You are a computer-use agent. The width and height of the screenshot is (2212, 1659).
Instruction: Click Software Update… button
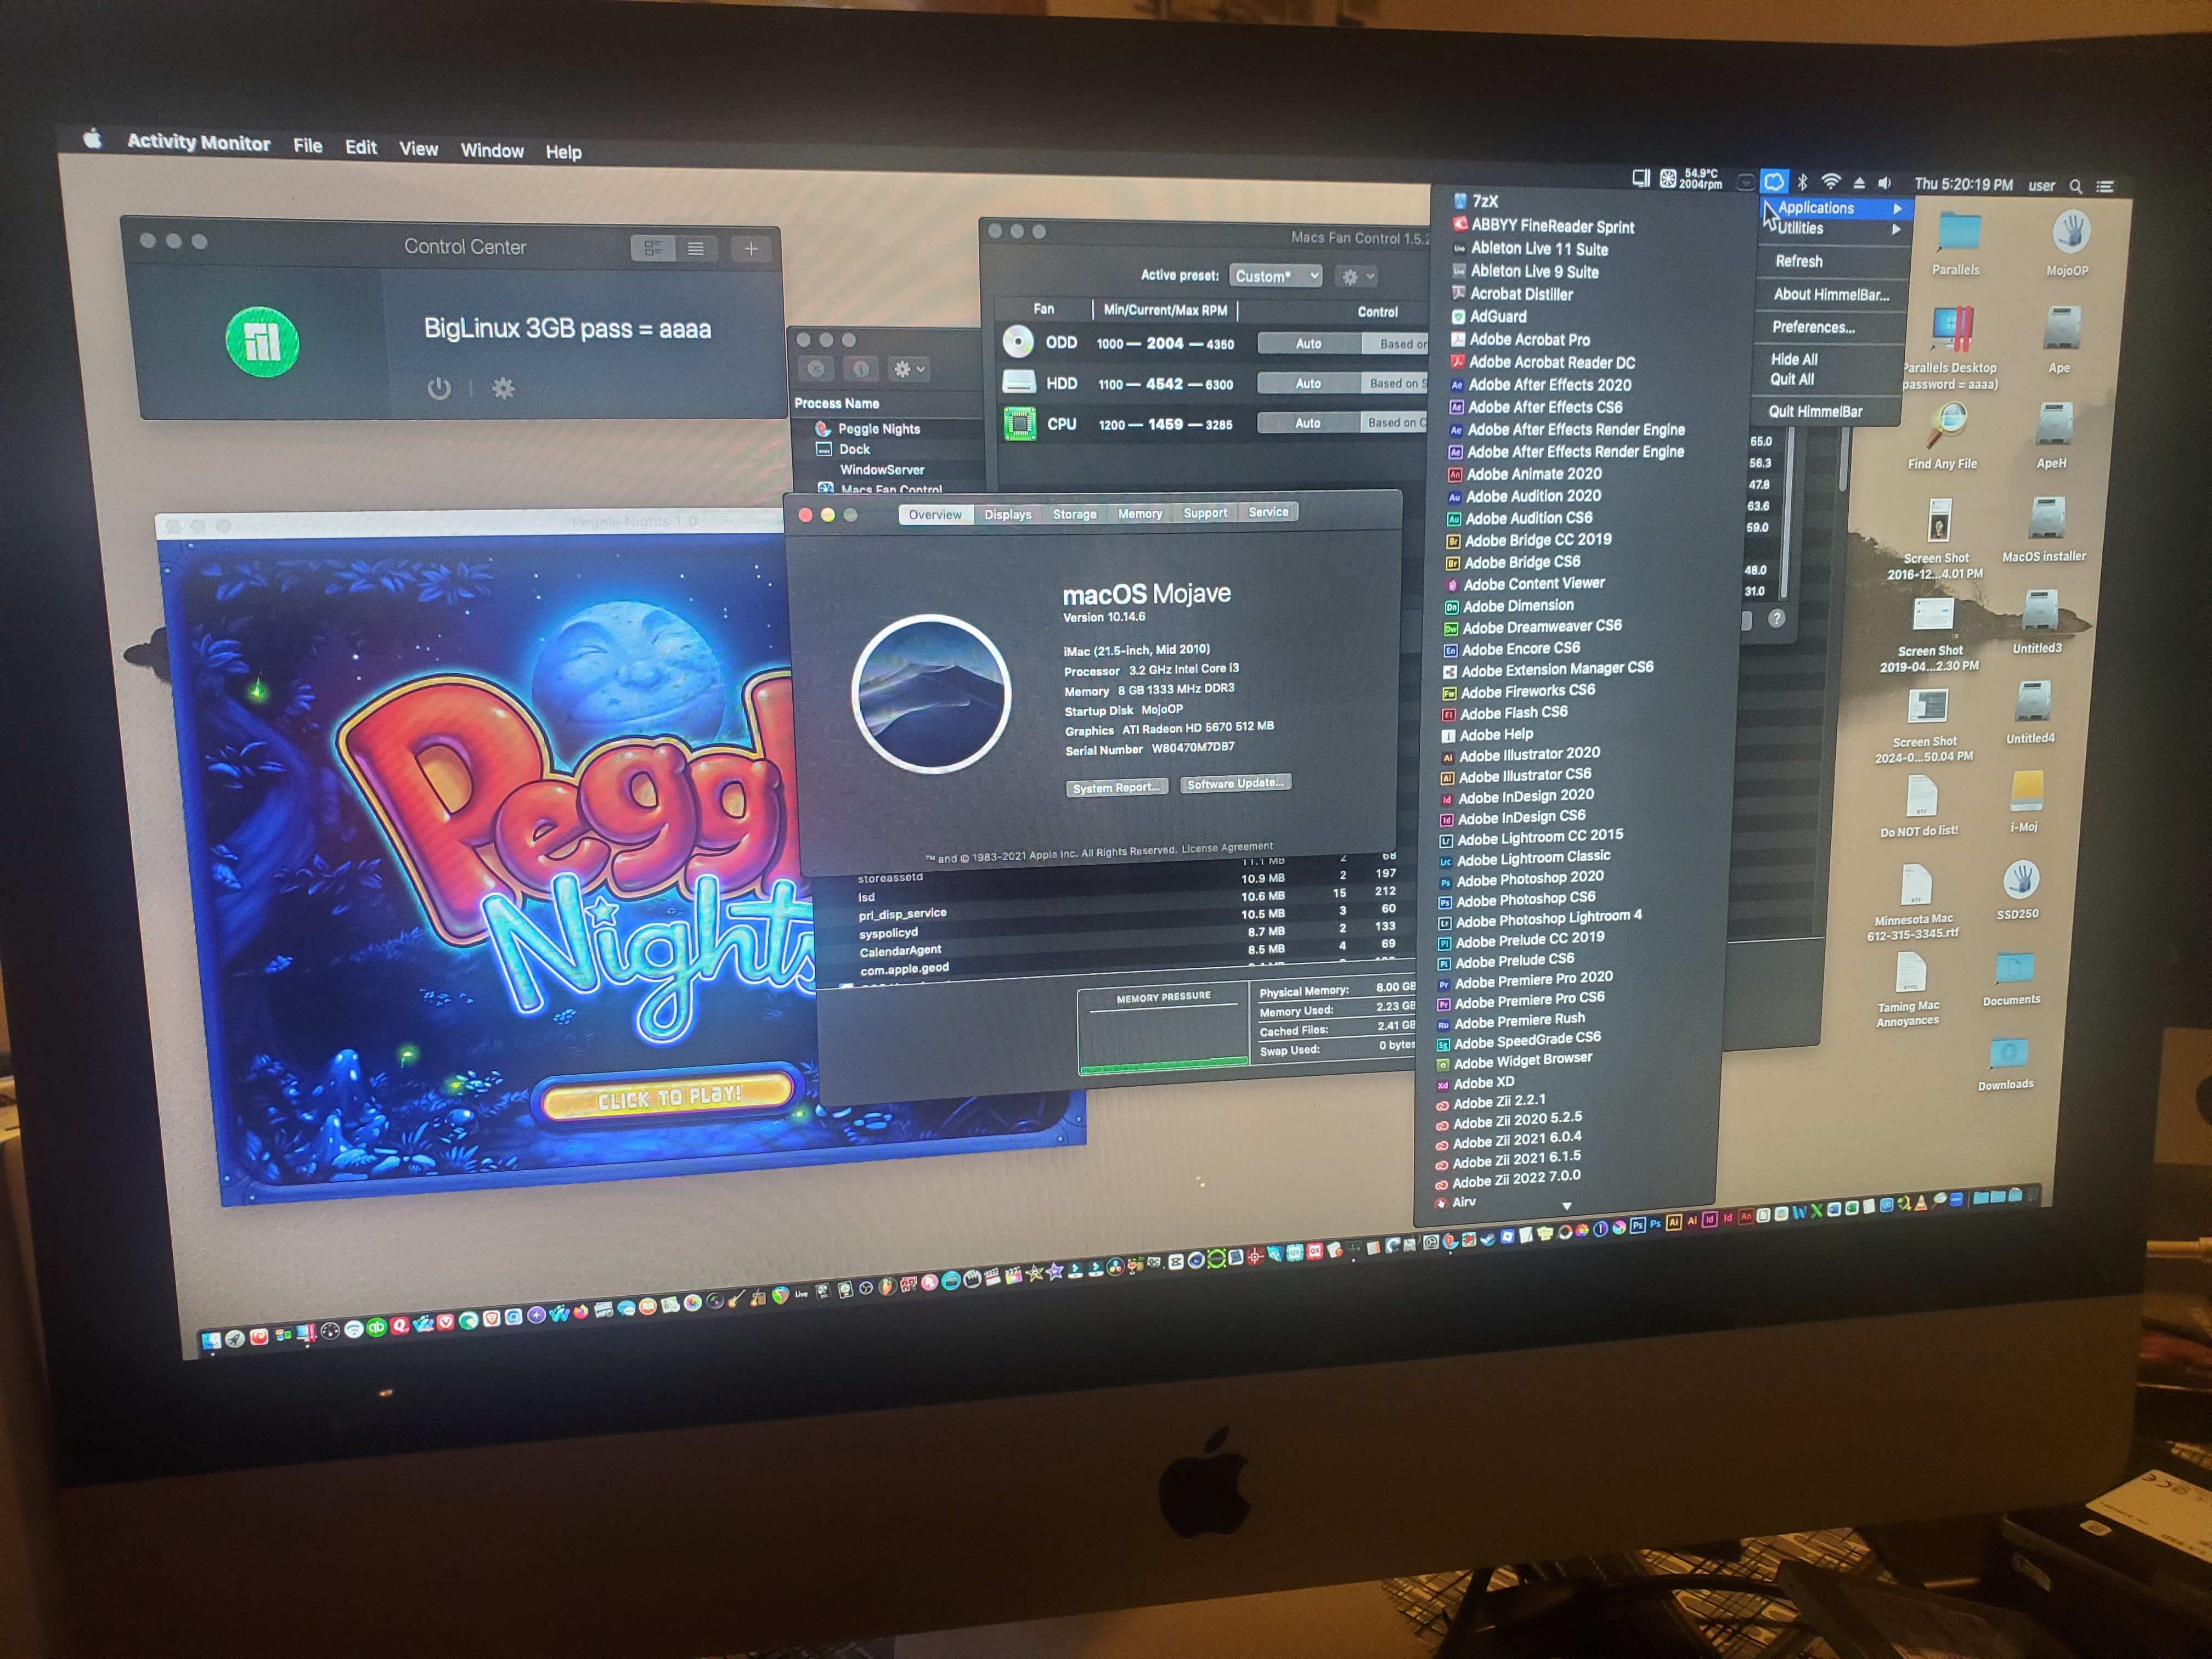tap(1236, 783)
